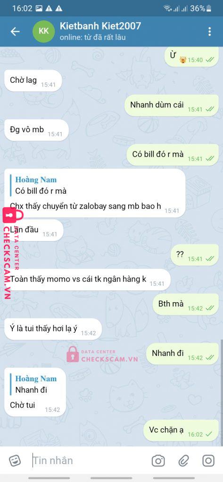This screenshot has height=482, width=223.
Task: Select the "Vc chặn ạ" last message
Action: tap(181, 430)
